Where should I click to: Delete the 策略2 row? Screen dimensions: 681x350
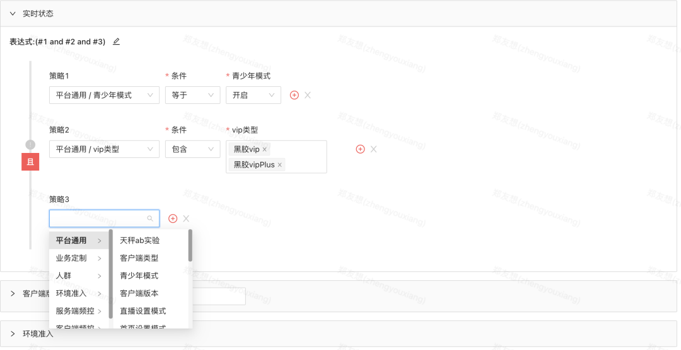373,149
